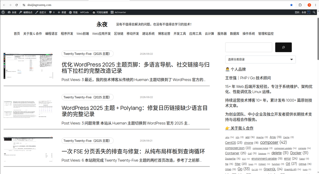Open 程序开发 nav item
Viewport: 319px width, 174px height.
tap(67, 34)
